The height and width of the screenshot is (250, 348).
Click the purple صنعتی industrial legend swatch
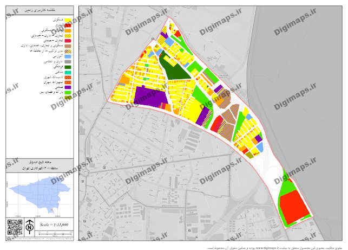(x=68, y=87)
